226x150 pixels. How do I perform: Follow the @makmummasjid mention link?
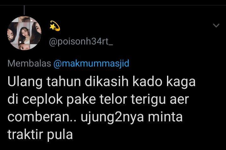92,63
